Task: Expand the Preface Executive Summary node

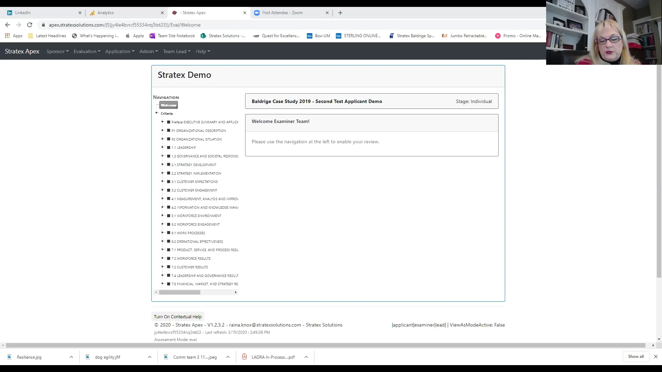Action: 162,122
